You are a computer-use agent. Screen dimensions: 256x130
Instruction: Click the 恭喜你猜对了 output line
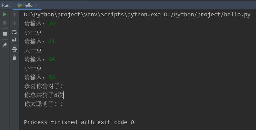click(43, 86)
